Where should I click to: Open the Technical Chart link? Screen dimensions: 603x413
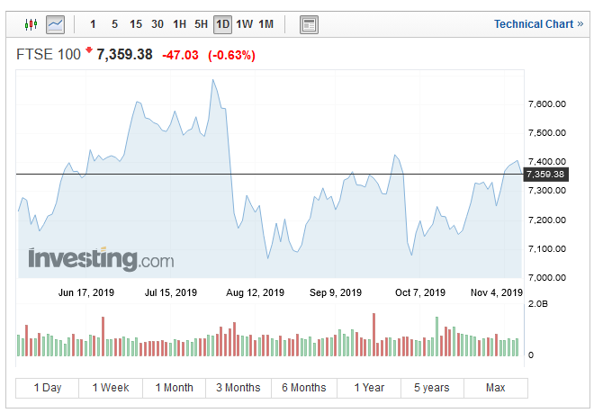click(x=539, y=24)
